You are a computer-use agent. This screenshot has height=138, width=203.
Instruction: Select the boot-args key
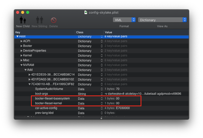(x=42, y=94)
